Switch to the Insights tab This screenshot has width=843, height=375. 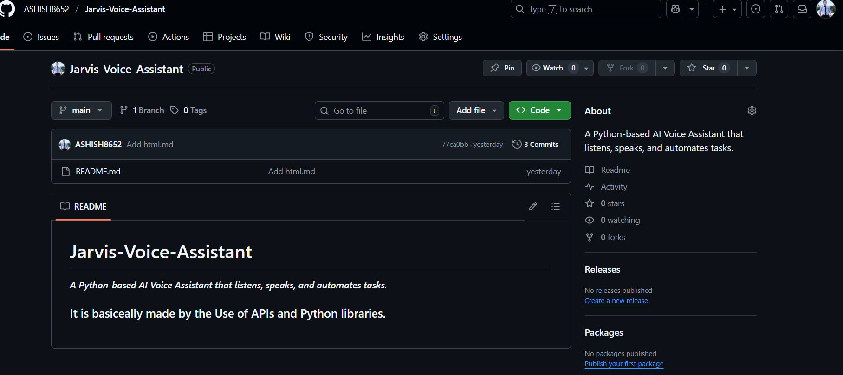tap(383, 37)
